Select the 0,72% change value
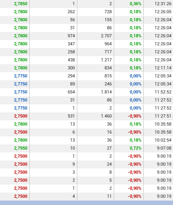 click(135, 148)
